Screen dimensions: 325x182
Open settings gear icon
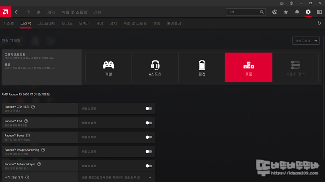click(308, 12)
